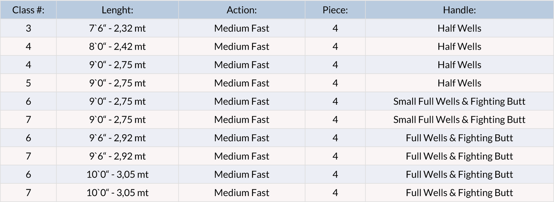Select the piece count in the class 3 row
Screen dimensions: 554x202
click(x=335, y=28)
